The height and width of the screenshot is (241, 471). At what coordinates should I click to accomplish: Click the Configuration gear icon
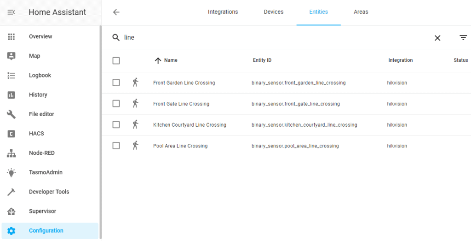click(11, 231)
